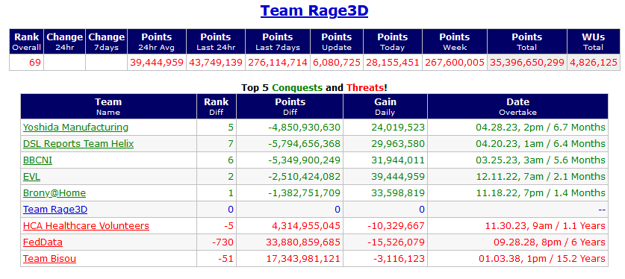Select overtake date 09.28.28, 8pm / 6 Years
625x279 pixels.
[x=550, y=242]
